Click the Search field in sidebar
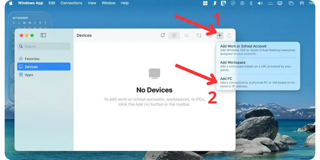 tap(44, 46)
